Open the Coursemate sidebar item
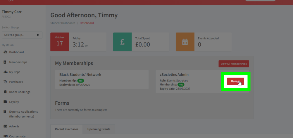The width and height of the screenshot is (293, 138). (x=17, y=136)
